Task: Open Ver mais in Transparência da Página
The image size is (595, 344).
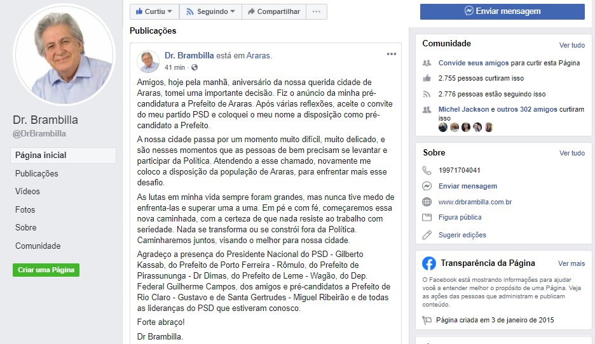Action: click(x=571, y=263)
